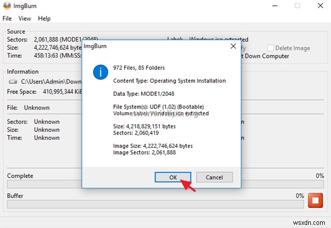Select the 'Data Type: MODE1/2048' line
Screen dimensions: 331x228
click(144, 94)
